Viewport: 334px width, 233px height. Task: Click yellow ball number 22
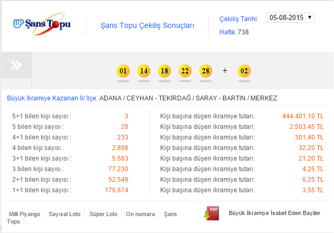pos(185,71)
